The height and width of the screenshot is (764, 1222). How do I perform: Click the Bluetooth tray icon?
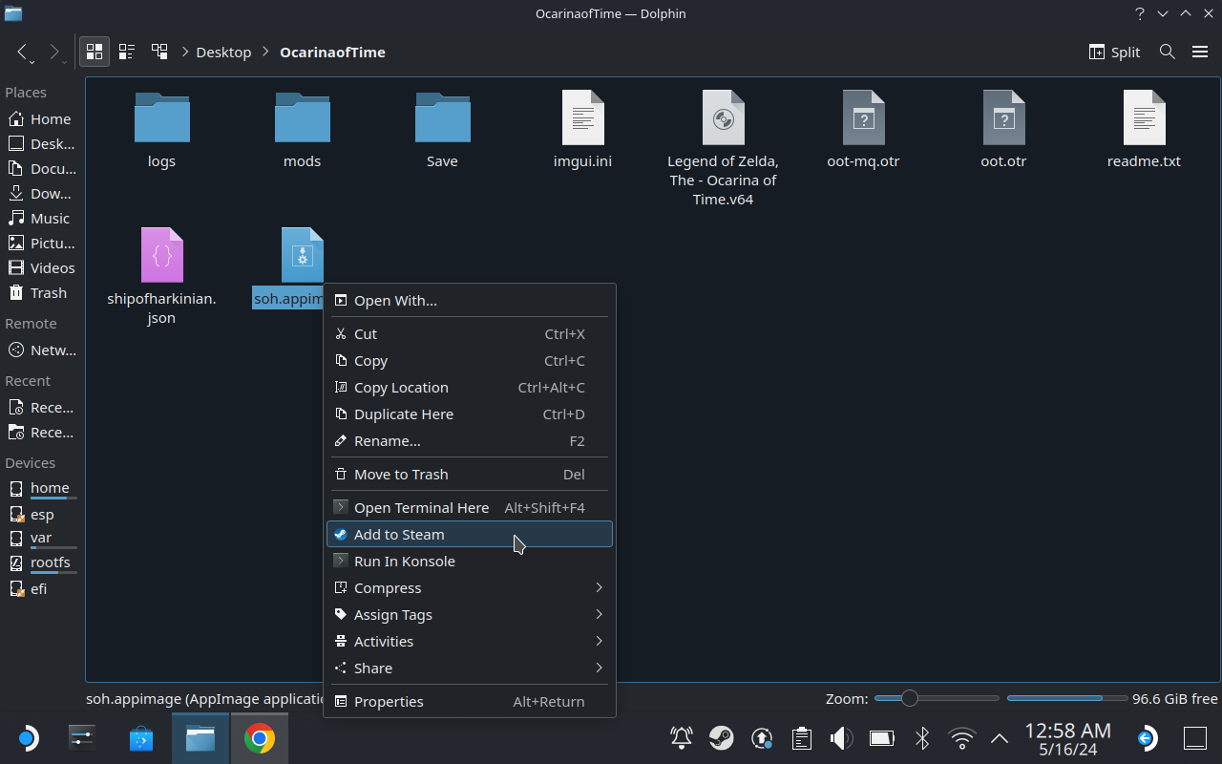coord(922,738)
